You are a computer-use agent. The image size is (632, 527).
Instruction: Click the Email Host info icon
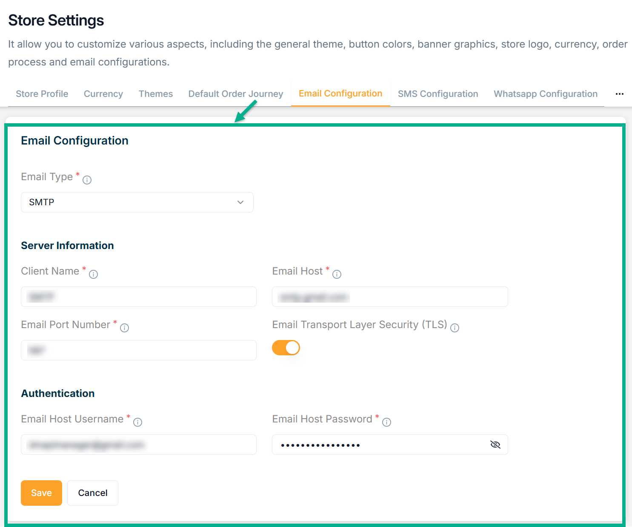click(337, 275)
